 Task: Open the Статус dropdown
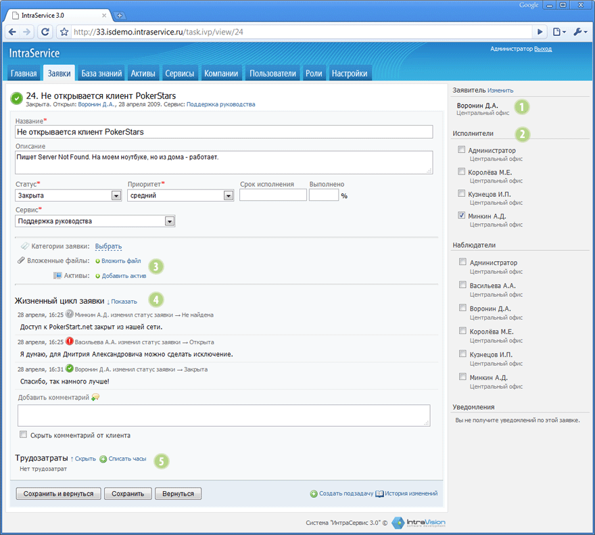(68, 195)
